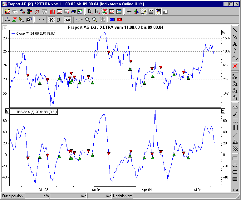Expand the chart menu triangle at top-left
Screen dimensions: 241x200
tap(5, 27)
